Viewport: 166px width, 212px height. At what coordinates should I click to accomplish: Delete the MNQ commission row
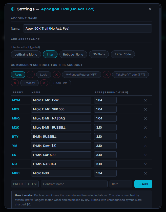coord(145,119)
